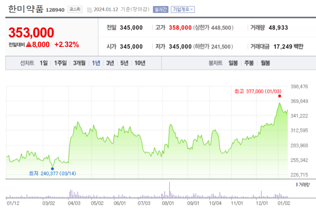Click the tallest volume bar near 08/01
This screenshot has width=316, height=215.
tap(170, 190)
